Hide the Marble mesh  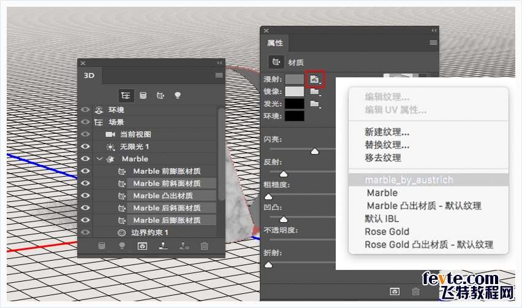pos(86,159)
